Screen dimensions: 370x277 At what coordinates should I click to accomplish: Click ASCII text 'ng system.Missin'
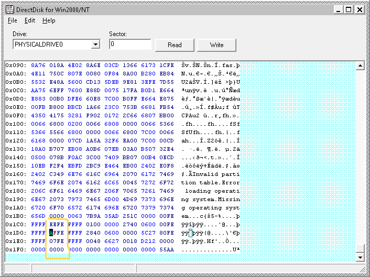[x=211, y=200]
